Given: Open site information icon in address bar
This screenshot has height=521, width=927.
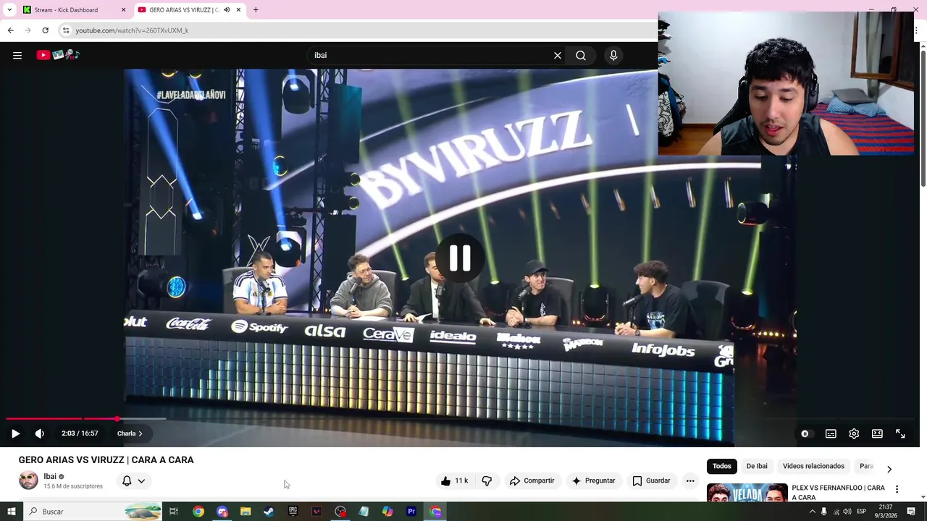Looking at the screenshot, I should tap(66, 30).
